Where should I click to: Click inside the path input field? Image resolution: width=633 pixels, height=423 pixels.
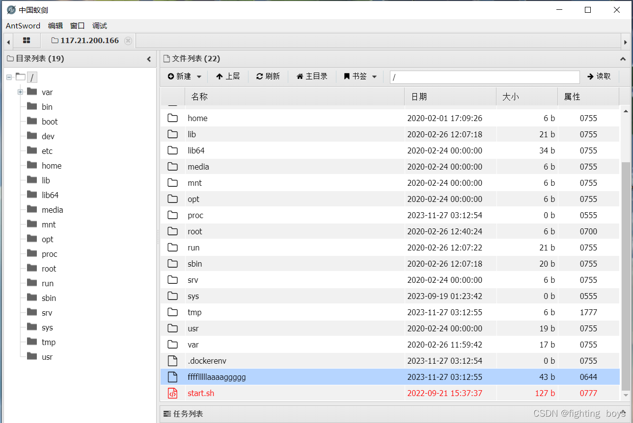484,76
